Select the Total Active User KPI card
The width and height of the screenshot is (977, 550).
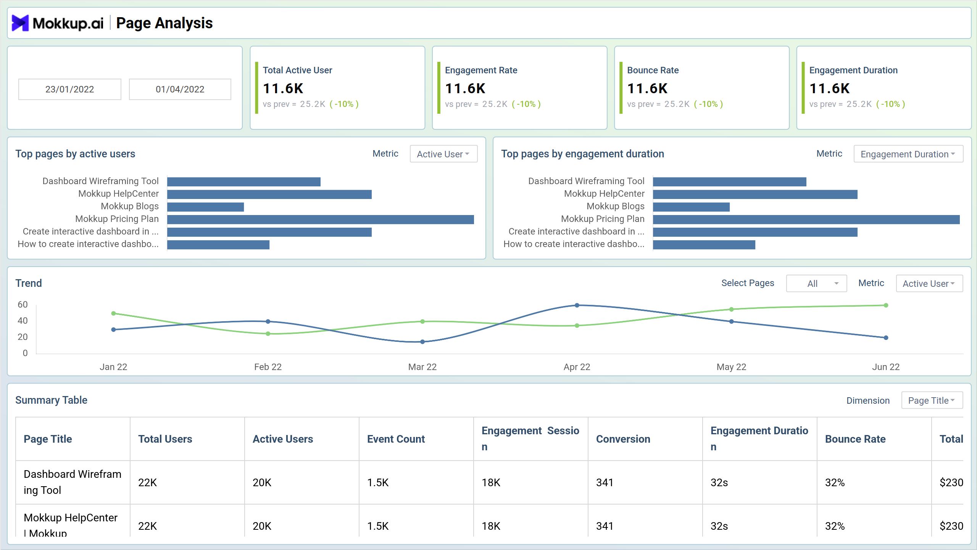point(337,88)
